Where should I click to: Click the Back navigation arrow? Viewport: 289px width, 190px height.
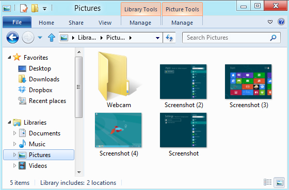12,38
